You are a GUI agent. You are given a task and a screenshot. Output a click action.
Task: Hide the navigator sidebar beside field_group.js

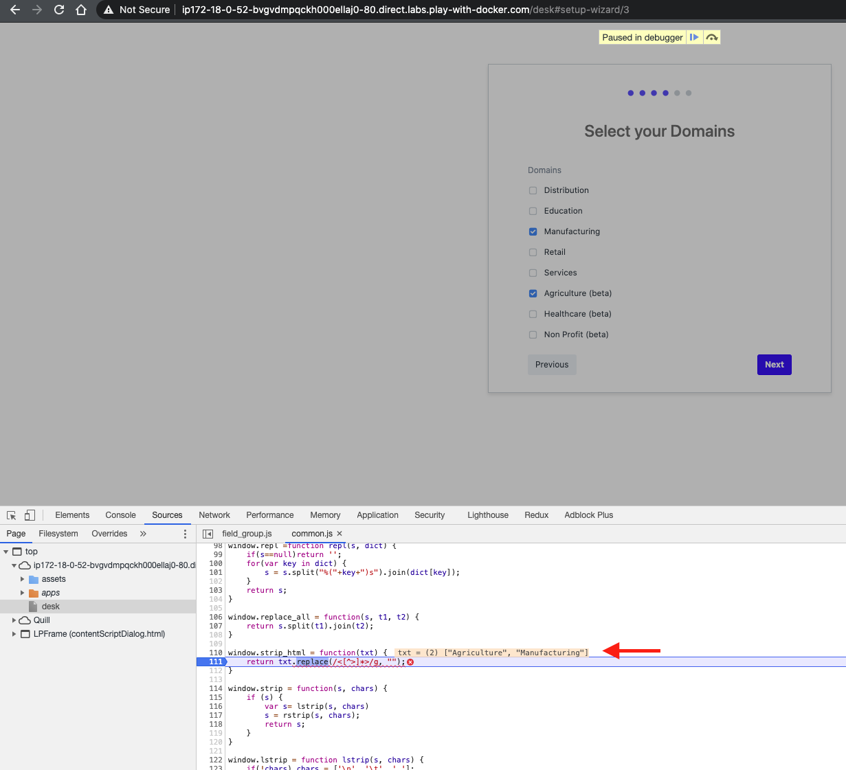click(x=207, y=533)
